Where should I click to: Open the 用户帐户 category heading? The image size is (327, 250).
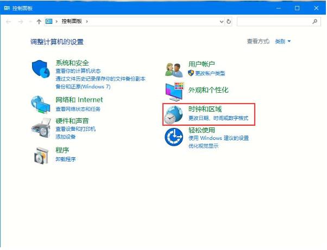point(202,64)
